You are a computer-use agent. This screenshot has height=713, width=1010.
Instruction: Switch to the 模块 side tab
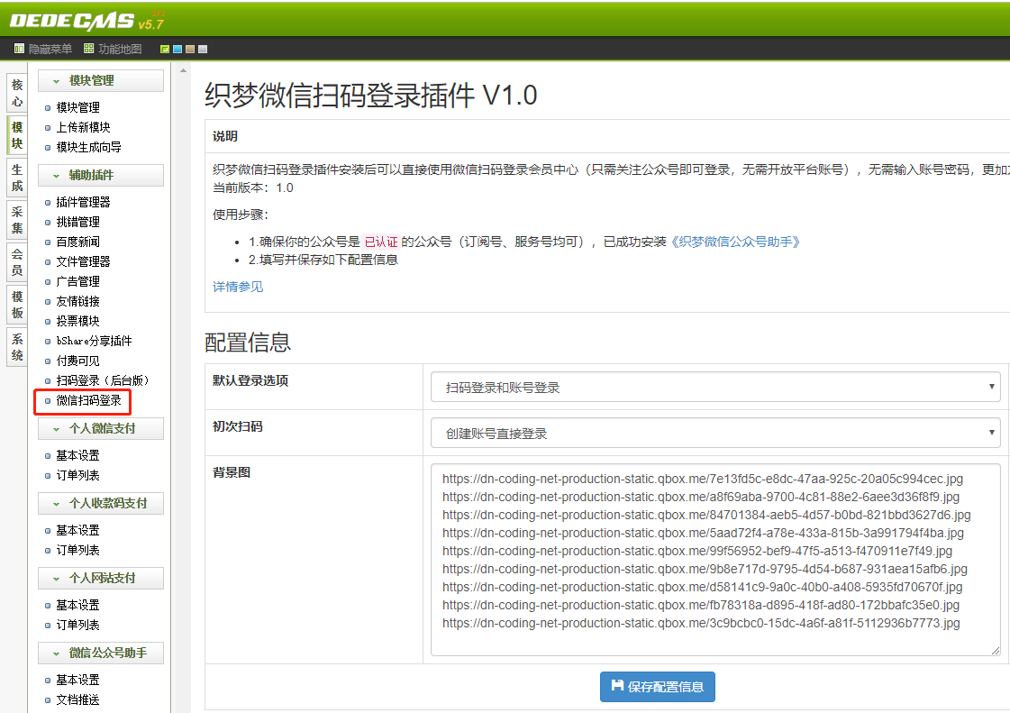point(17,134)
